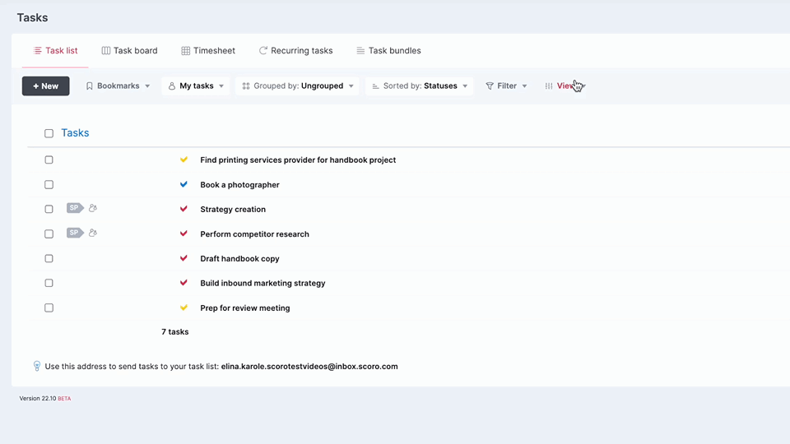Open the View dropdown label
Image resolution: width=790 pixels, height=444 pixels.
[x=566, y=86]
